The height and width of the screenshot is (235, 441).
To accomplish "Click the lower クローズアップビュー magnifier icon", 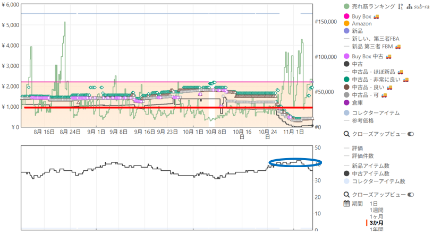I will point(346,194).
